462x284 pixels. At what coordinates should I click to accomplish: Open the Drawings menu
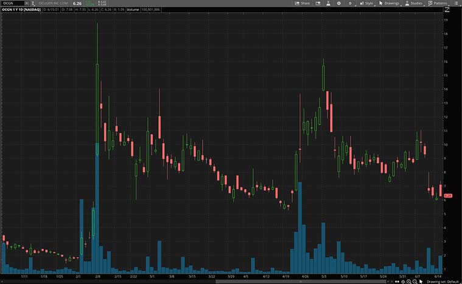point(389,3)
